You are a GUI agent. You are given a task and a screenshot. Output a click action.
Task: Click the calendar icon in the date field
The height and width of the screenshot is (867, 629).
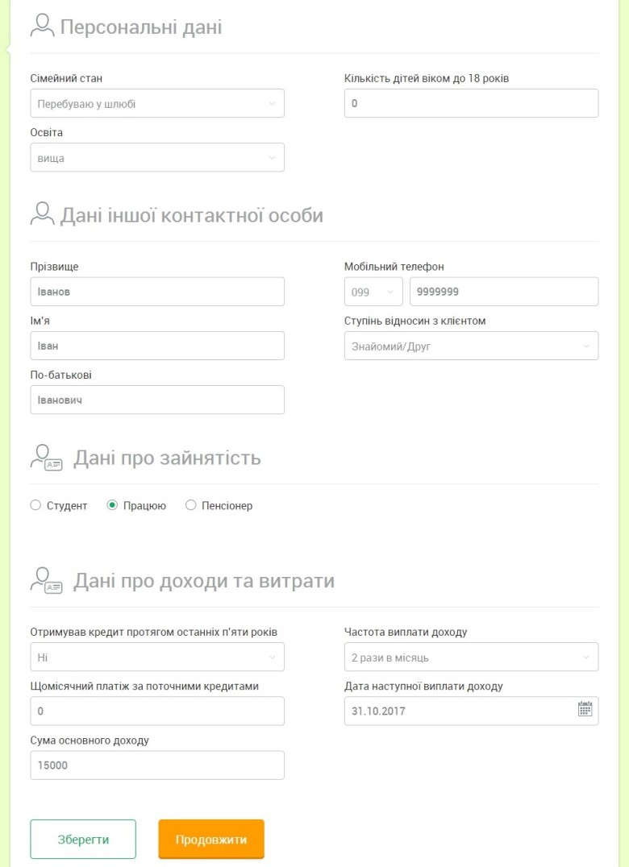pyautogui.click(x=585, y=710)
